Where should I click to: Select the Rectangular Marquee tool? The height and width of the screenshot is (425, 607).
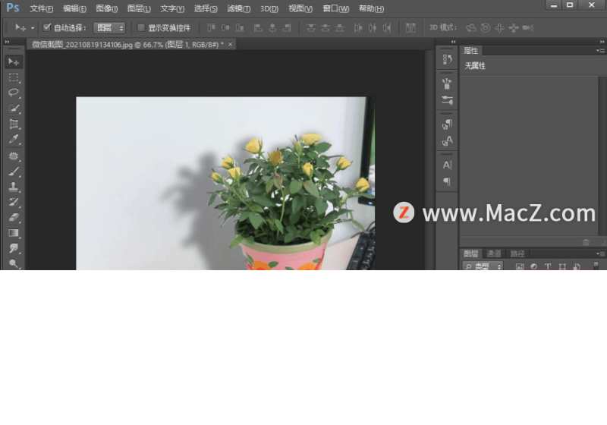(x=14, y=77)
